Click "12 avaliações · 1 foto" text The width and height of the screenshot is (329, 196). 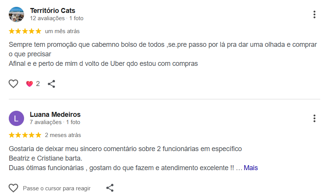(x=57, y=18)
